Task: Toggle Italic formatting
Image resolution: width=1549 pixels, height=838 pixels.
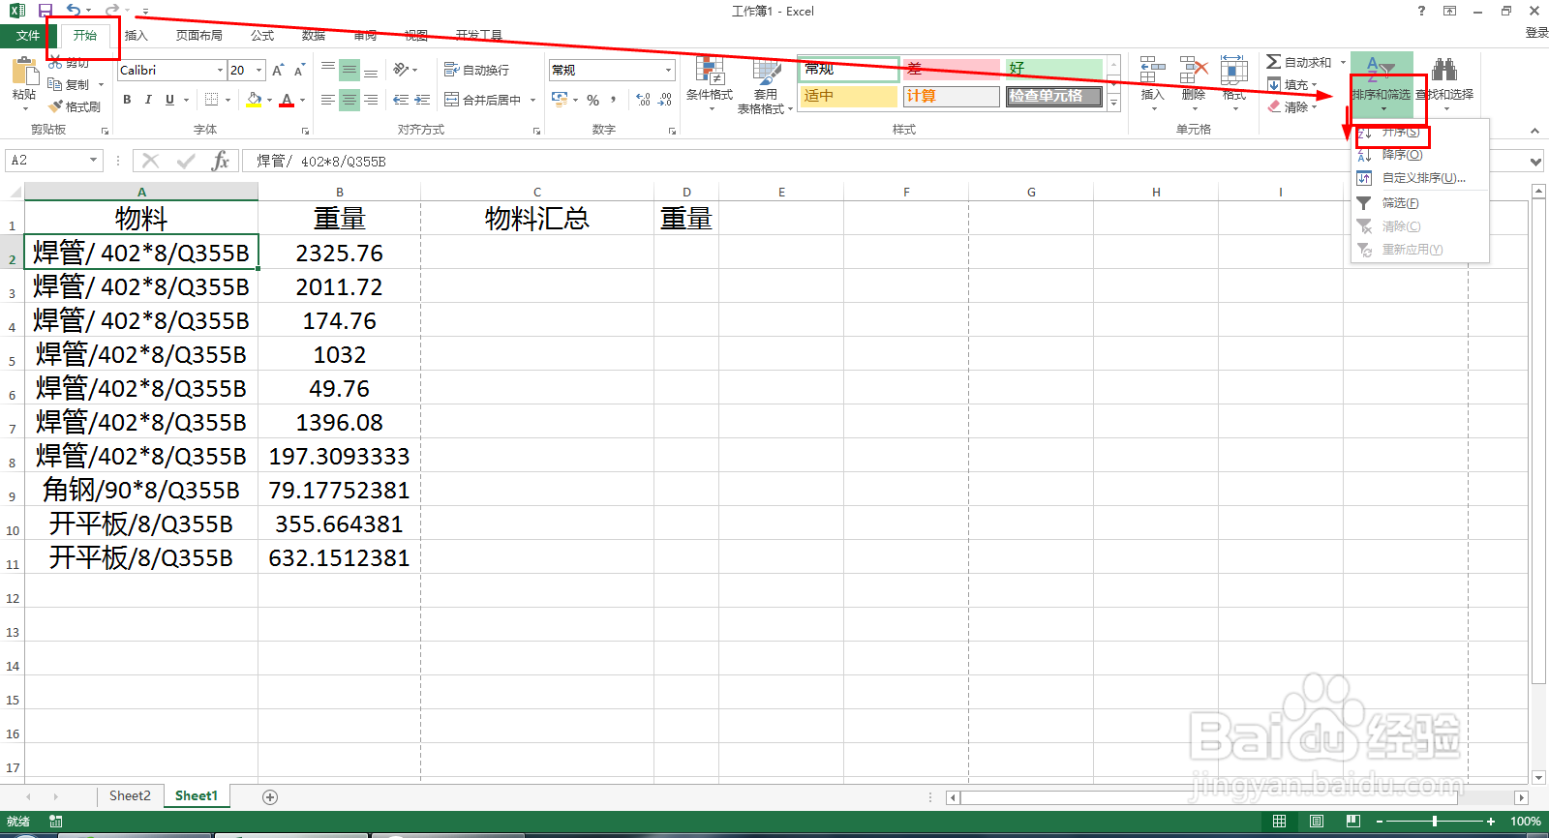Action: tap(148, 100)
